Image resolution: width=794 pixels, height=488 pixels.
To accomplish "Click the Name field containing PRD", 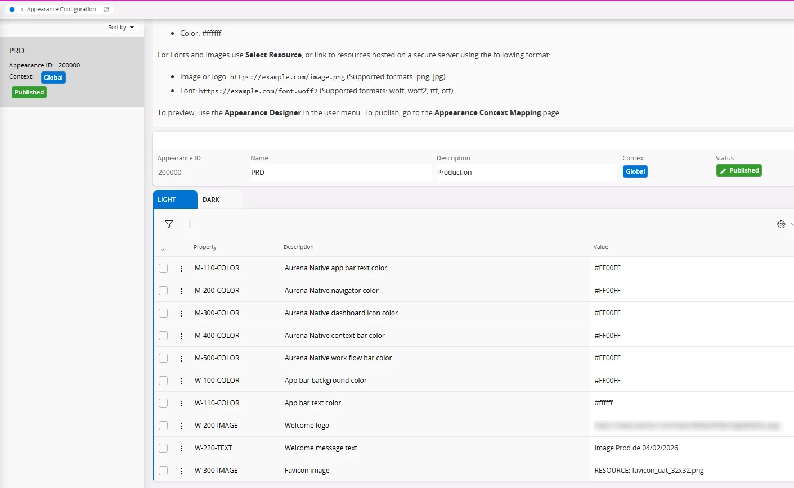I will pyautogui.click(x=340, y=173).
